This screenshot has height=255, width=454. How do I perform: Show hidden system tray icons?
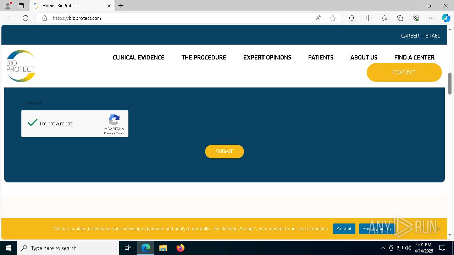(x=382, y=248)
